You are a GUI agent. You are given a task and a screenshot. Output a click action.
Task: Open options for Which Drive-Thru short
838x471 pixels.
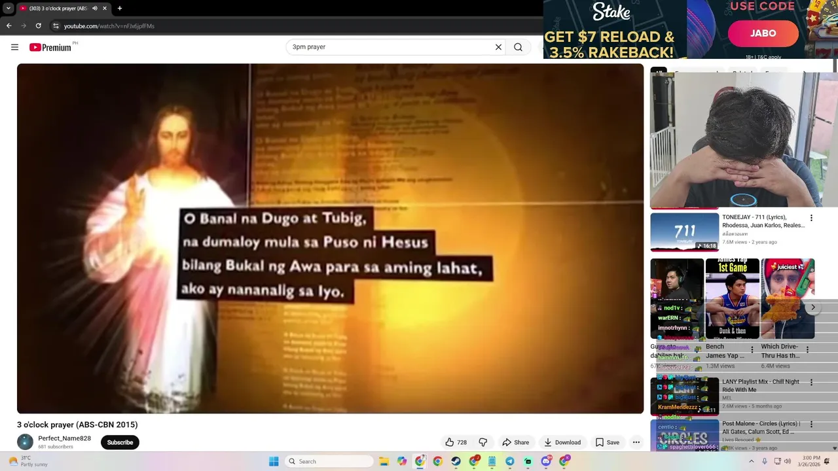click(x=807, y=349)
